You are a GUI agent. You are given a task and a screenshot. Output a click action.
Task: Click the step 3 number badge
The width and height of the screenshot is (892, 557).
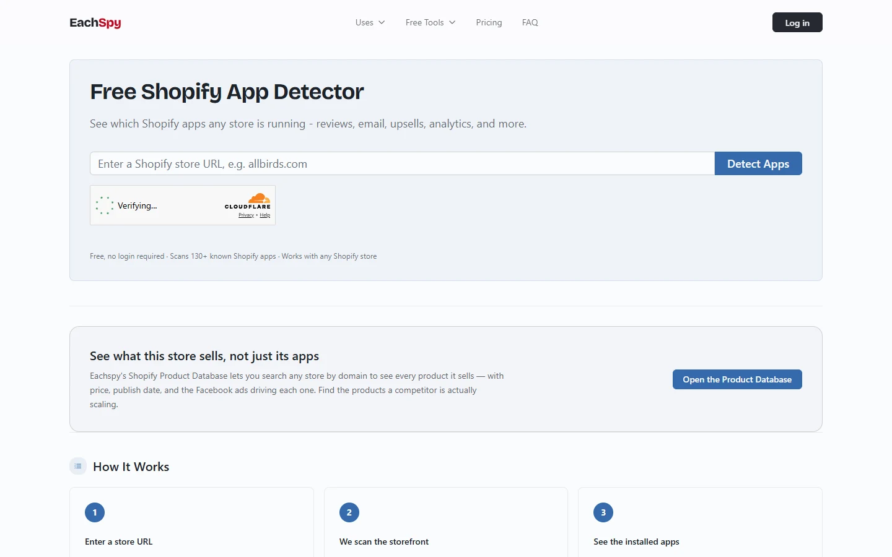[x=603, y=512]
